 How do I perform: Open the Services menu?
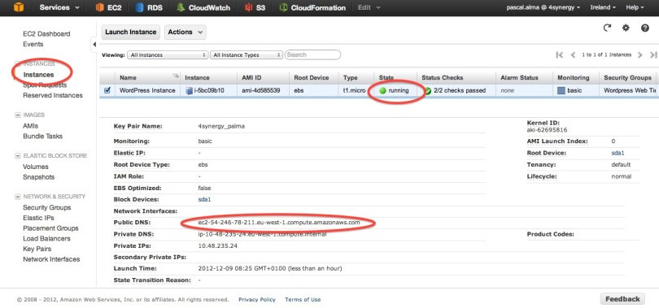tap(59, 7)
